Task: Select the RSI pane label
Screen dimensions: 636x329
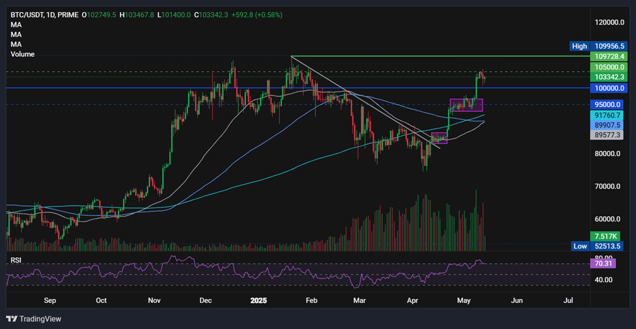Action: tap(16, 261)
